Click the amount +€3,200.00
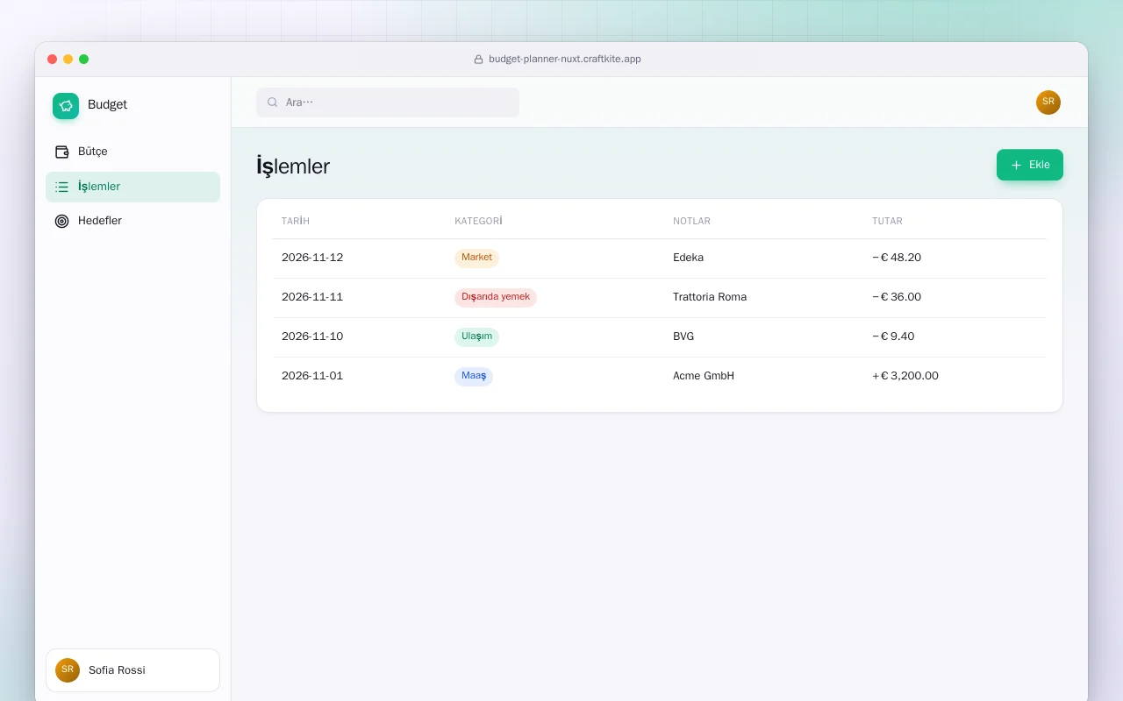1123x701 pixels. [x=905, y=376]
